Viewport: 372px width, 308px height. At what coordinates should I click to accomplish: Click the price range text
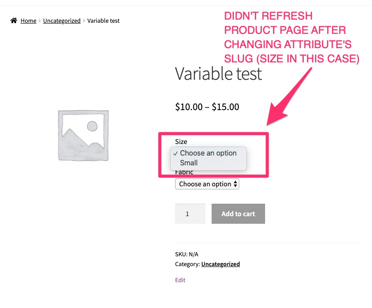[207, 107]
